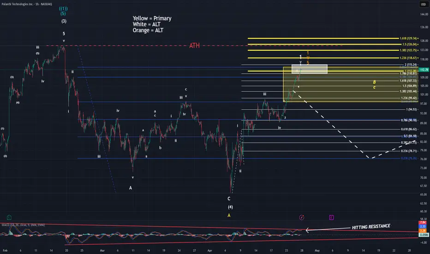Screen dimensions: 430x254
Task: Click the 112.78 current price label
Action: [x=424, y=70]
